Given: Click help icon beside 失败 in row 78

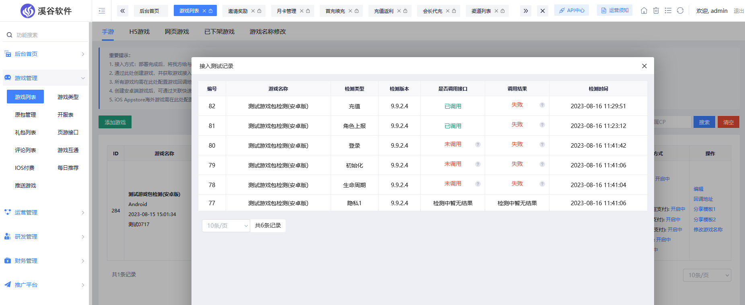Looking at the screenshot, I should pos(542,184).
